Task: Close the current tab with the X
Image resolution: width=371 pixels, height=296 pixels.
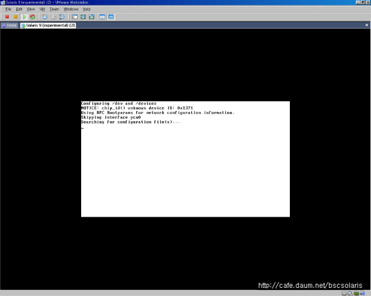Action: coord(367,25)
